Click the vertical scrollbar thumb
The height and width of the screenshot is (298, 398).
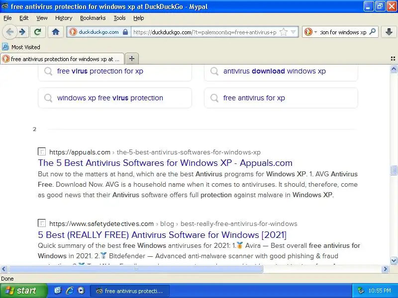[394, 170]
